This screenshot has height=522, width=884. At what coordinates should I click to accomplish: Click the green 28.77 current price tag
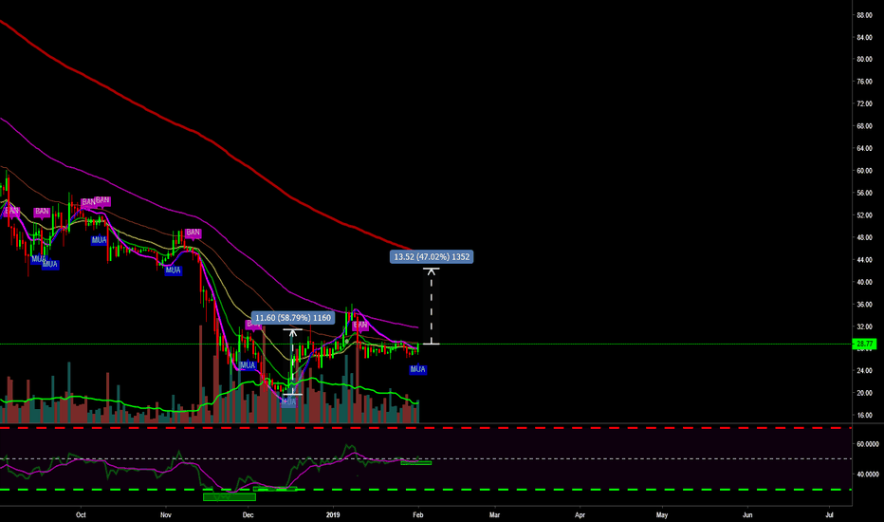point(864,344)
